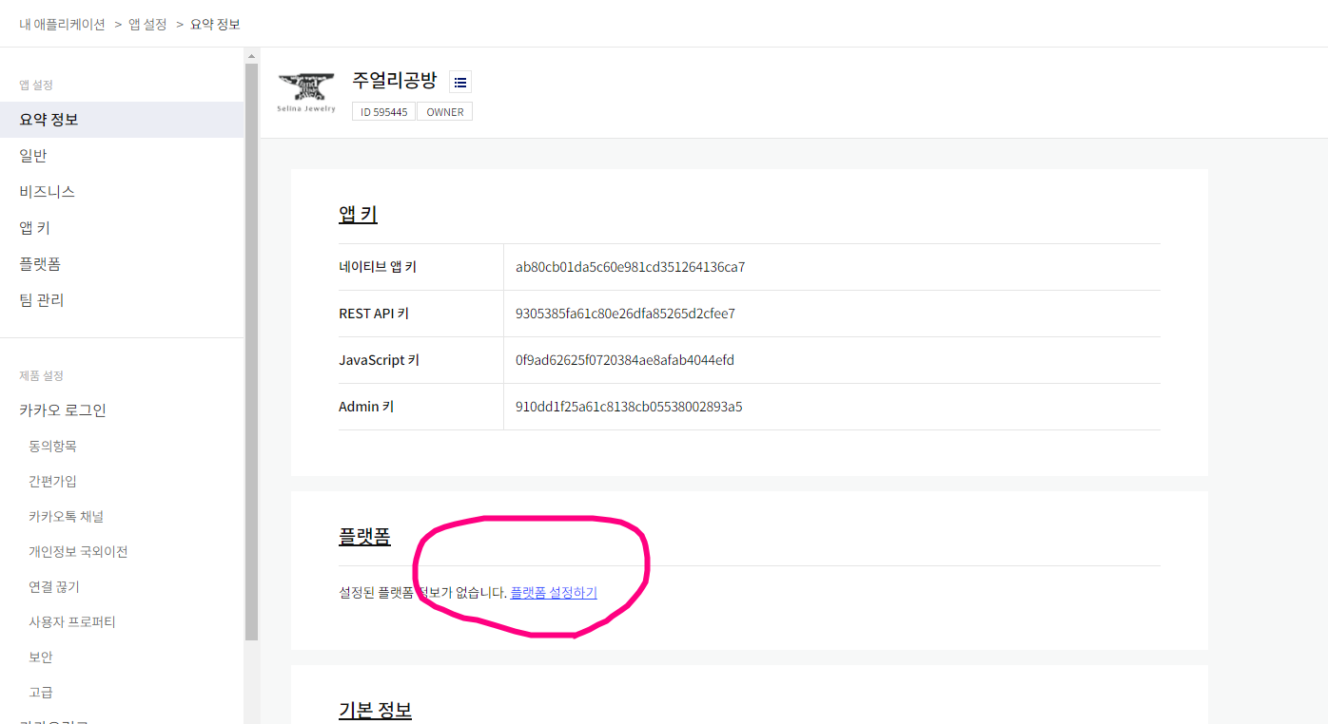
Task: Click the OWNER role badge
Action: 444,112
